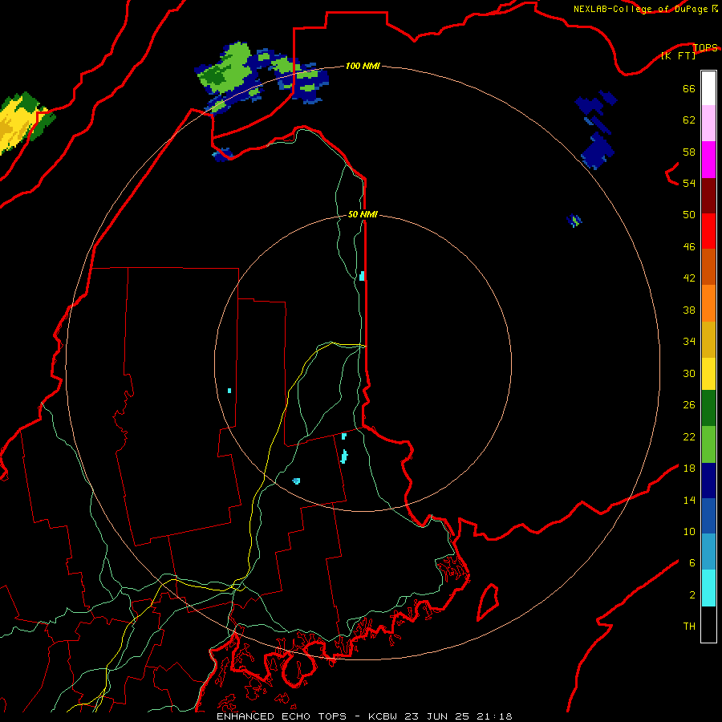Click the legend value label '10'
The image size is (722, 722).
[689, 531]
